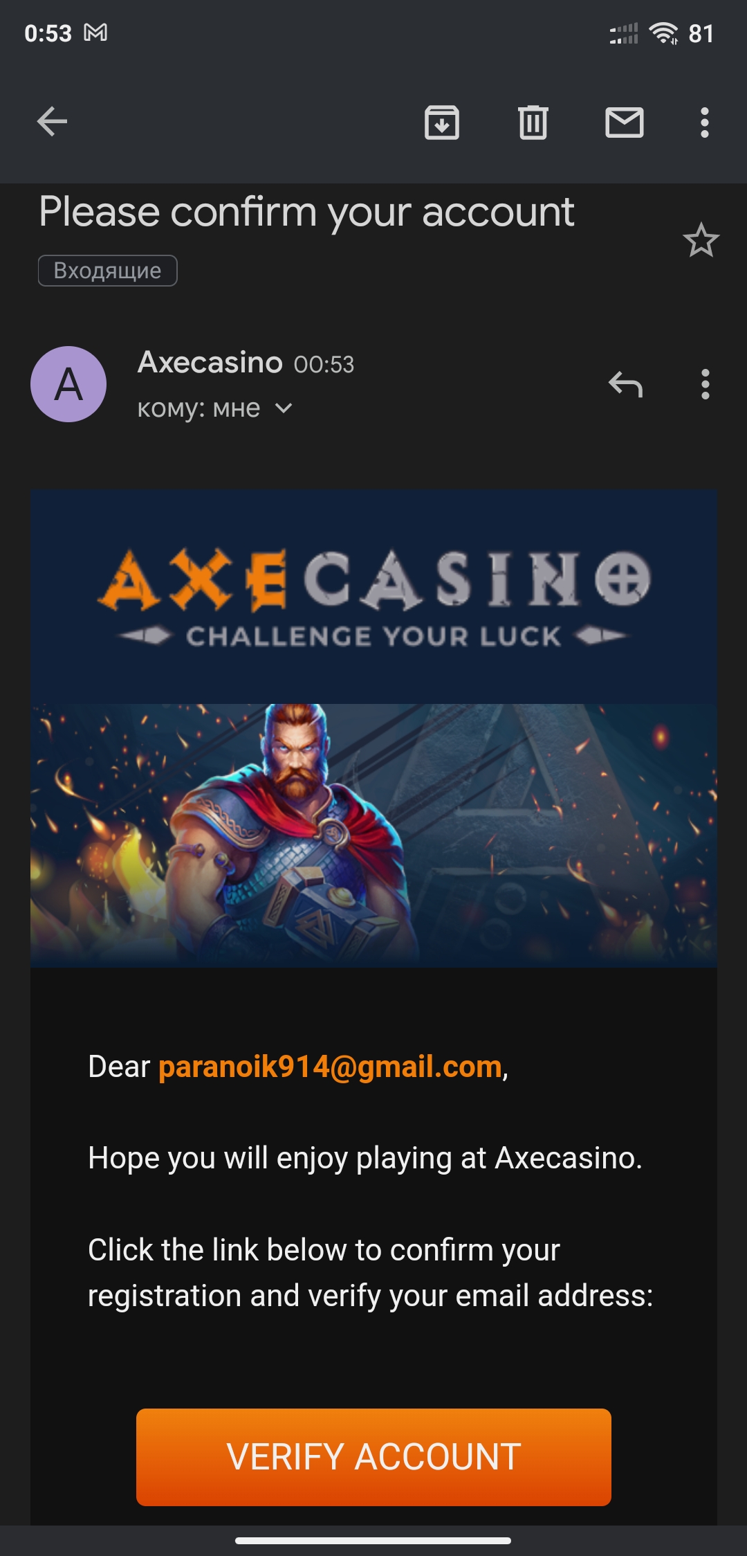Viewport: 747px width, 1556px height.
Task: Tap the bottom navigation gesture handle
Action: (373, 1541)
